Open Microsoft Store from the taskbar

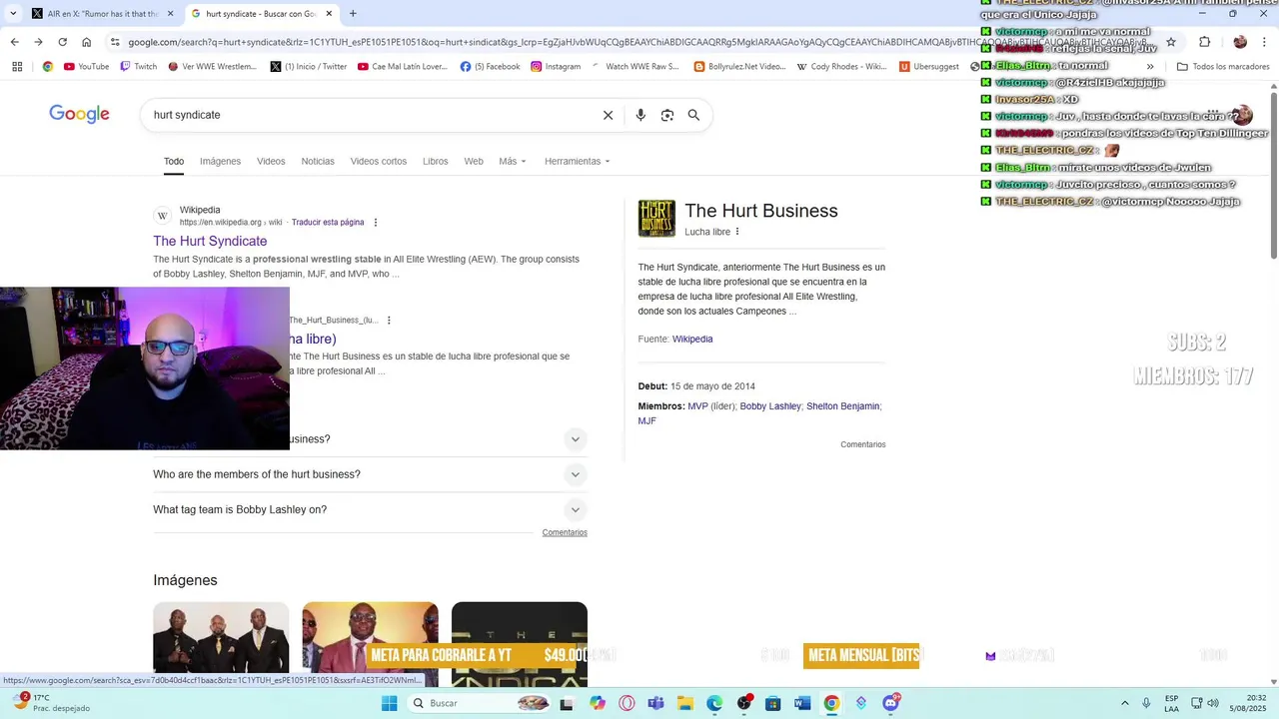(x=772, y=703)
